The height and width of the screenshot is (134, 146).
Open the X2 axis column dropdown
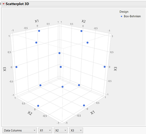61,130
